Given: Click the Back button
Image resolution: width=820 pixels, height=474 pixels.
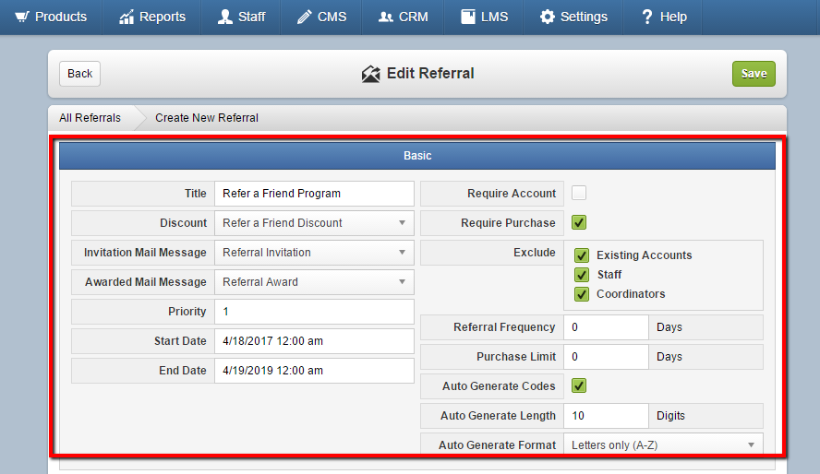Looking at the screenshot, I should coord(79,74).
